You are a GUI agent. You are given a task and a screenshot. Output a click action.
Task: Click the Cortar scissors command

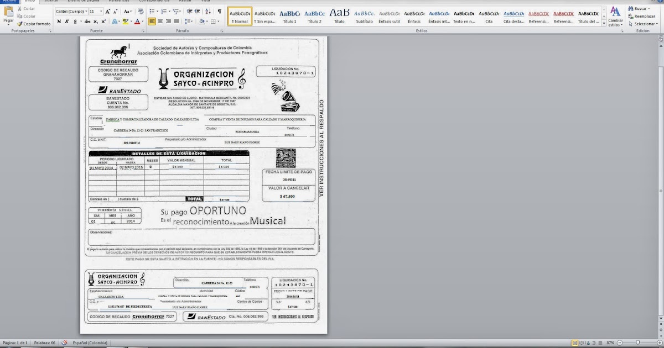(26, 9)
